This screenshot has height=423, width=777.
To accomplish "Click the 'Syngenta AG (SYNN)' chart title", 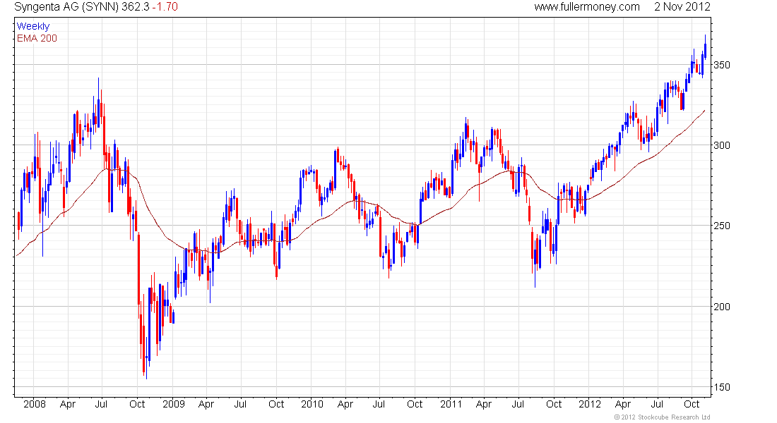I will (66, 7).
